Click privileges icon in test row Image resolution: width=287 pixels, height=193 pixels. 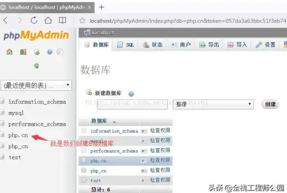pos(144,181)
